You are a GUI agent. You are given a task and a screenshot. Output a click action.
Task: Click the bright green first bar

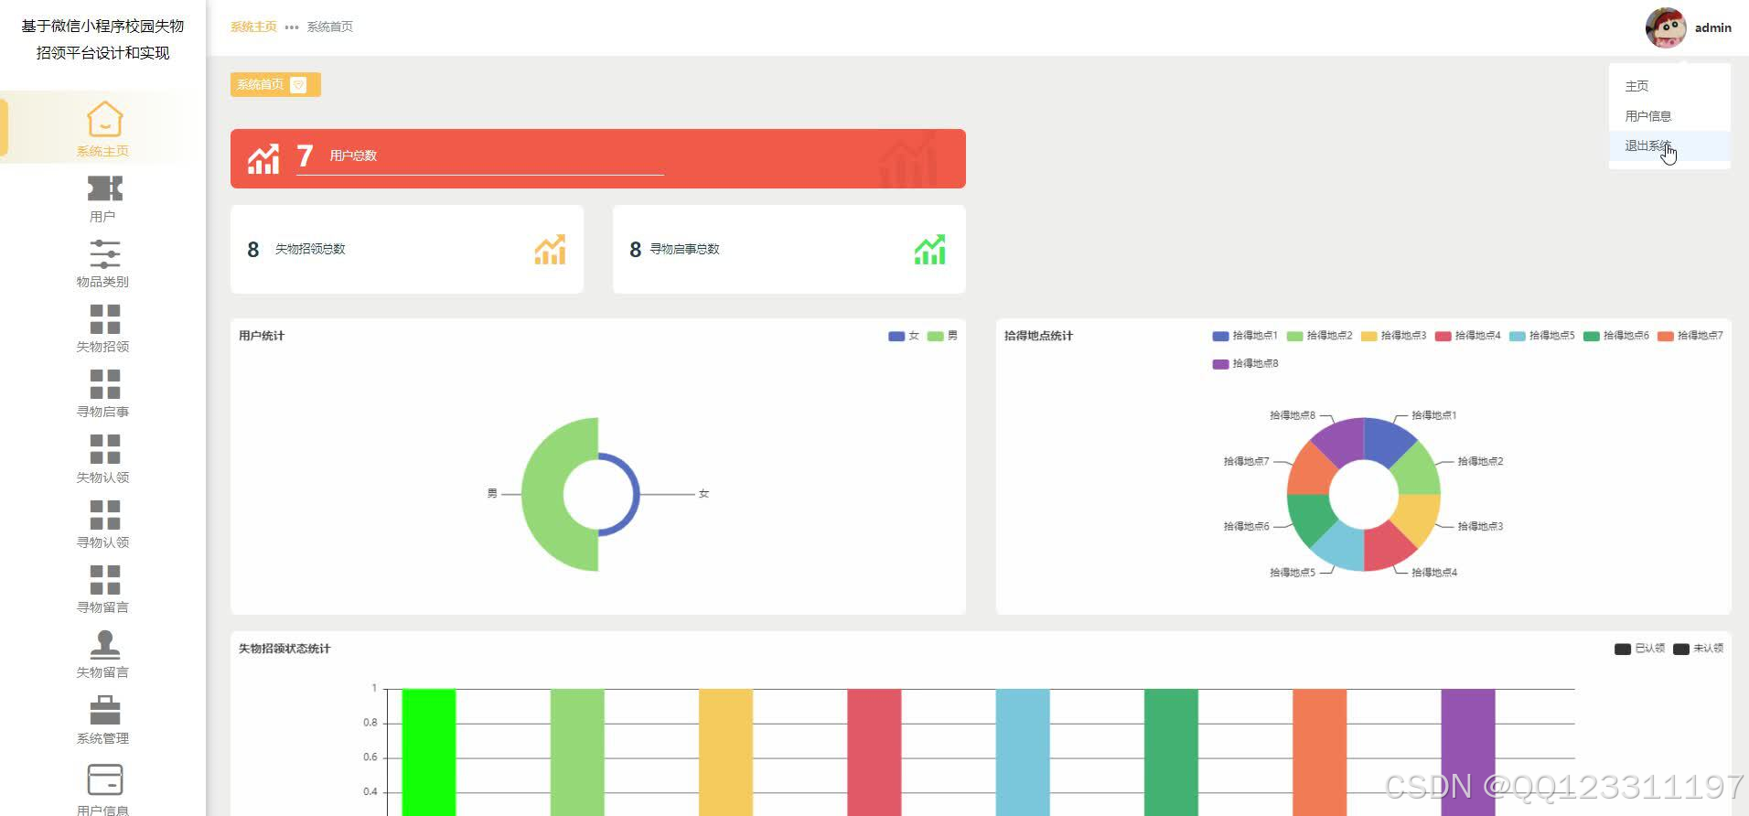click(429, 752)
